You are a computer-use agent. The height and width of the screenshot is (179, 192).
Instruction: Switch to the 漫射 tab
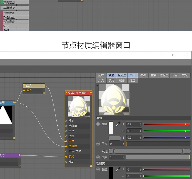111,75
